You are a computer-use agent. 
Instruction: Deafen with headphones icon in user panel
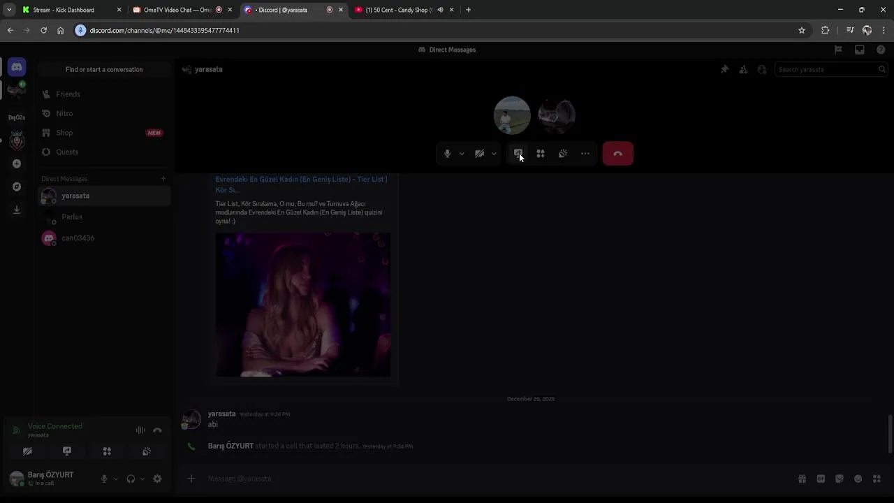coord(131,479)
